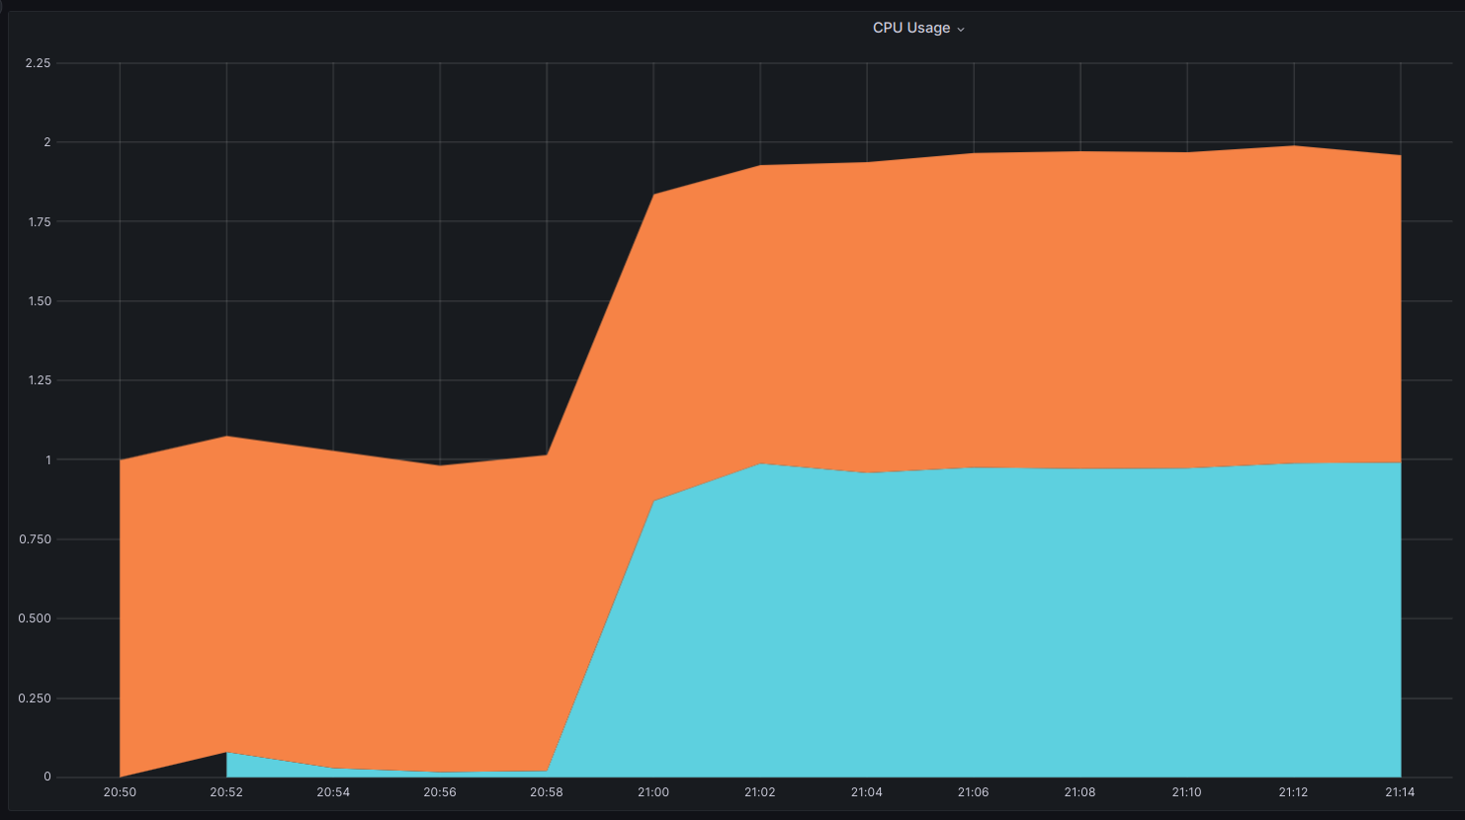
Task: Click the 0.500 y-axis label
Action: pyautogui.click(x=35, y=618)
